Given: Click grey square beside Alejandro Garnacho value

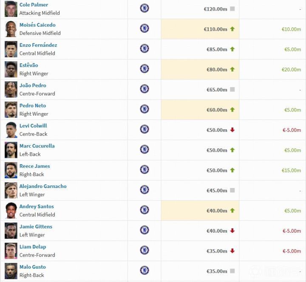Looking at the screenshot, I should pyautogui.click(x=232, y=191).
